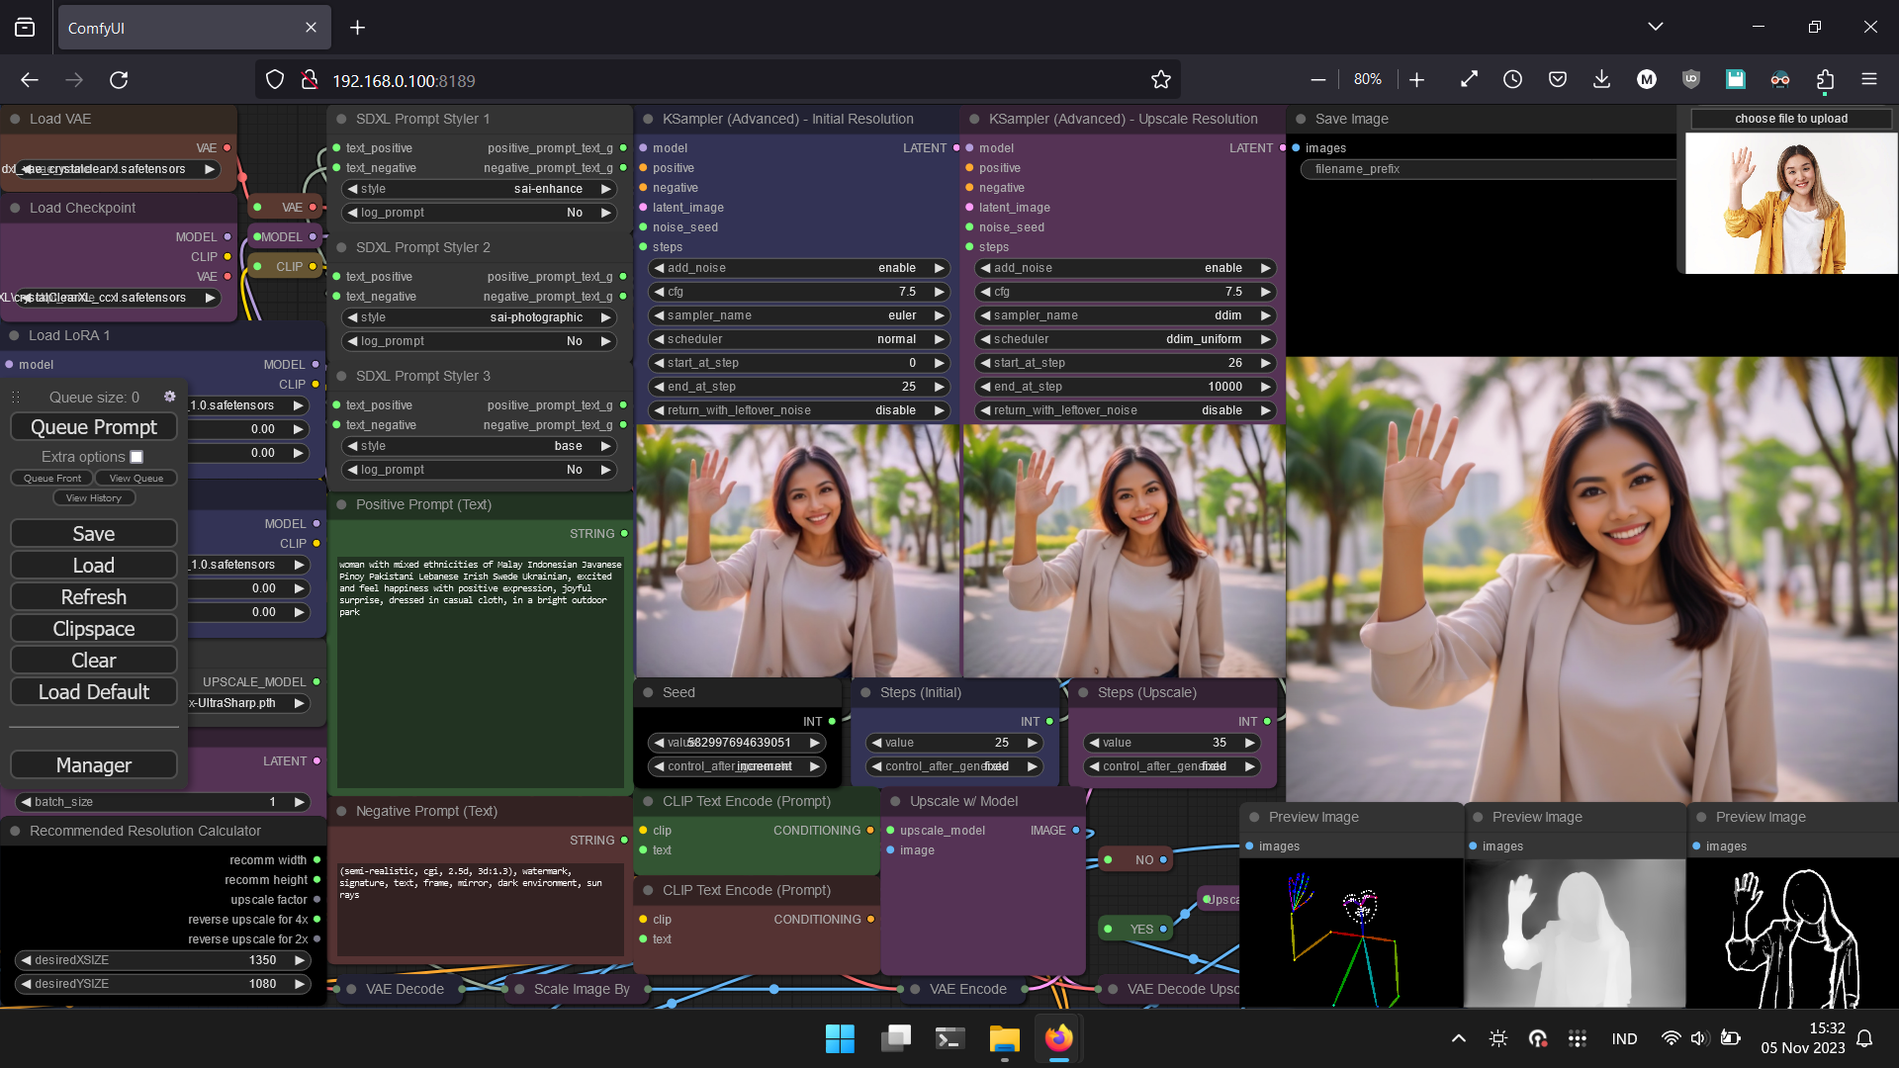This screenshot has width=1899, height=1068.
Task: Open the browser history clock icon
Action: 1512,79
